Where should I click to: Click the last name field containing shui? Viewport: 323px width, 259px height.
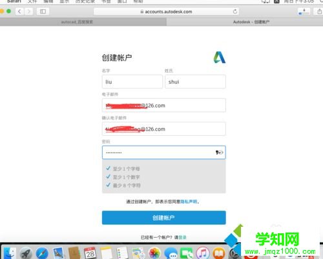[195, 82]
